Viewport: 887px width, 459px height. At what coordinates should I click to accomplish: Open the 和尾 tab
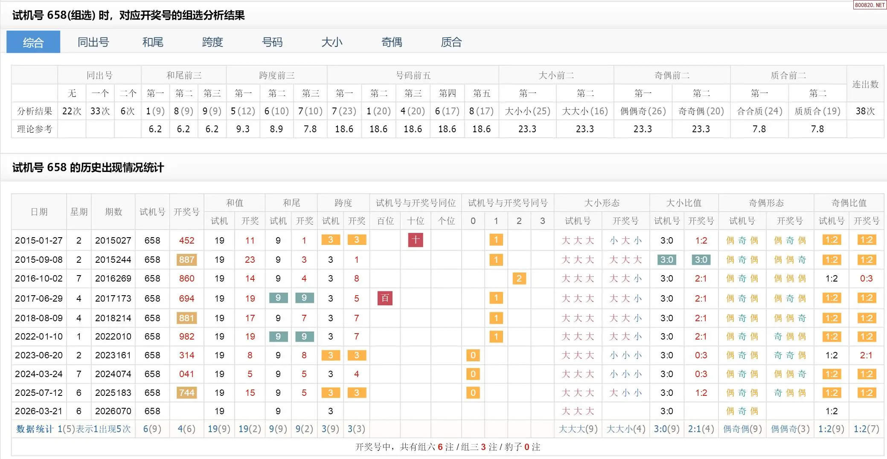153,42
